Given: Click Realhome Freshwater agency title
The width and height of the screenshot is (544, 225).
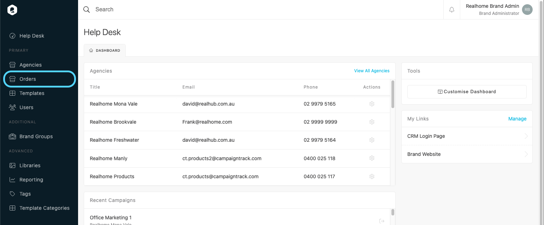Looking at the screenshot, I should click(x=114, y=140).
